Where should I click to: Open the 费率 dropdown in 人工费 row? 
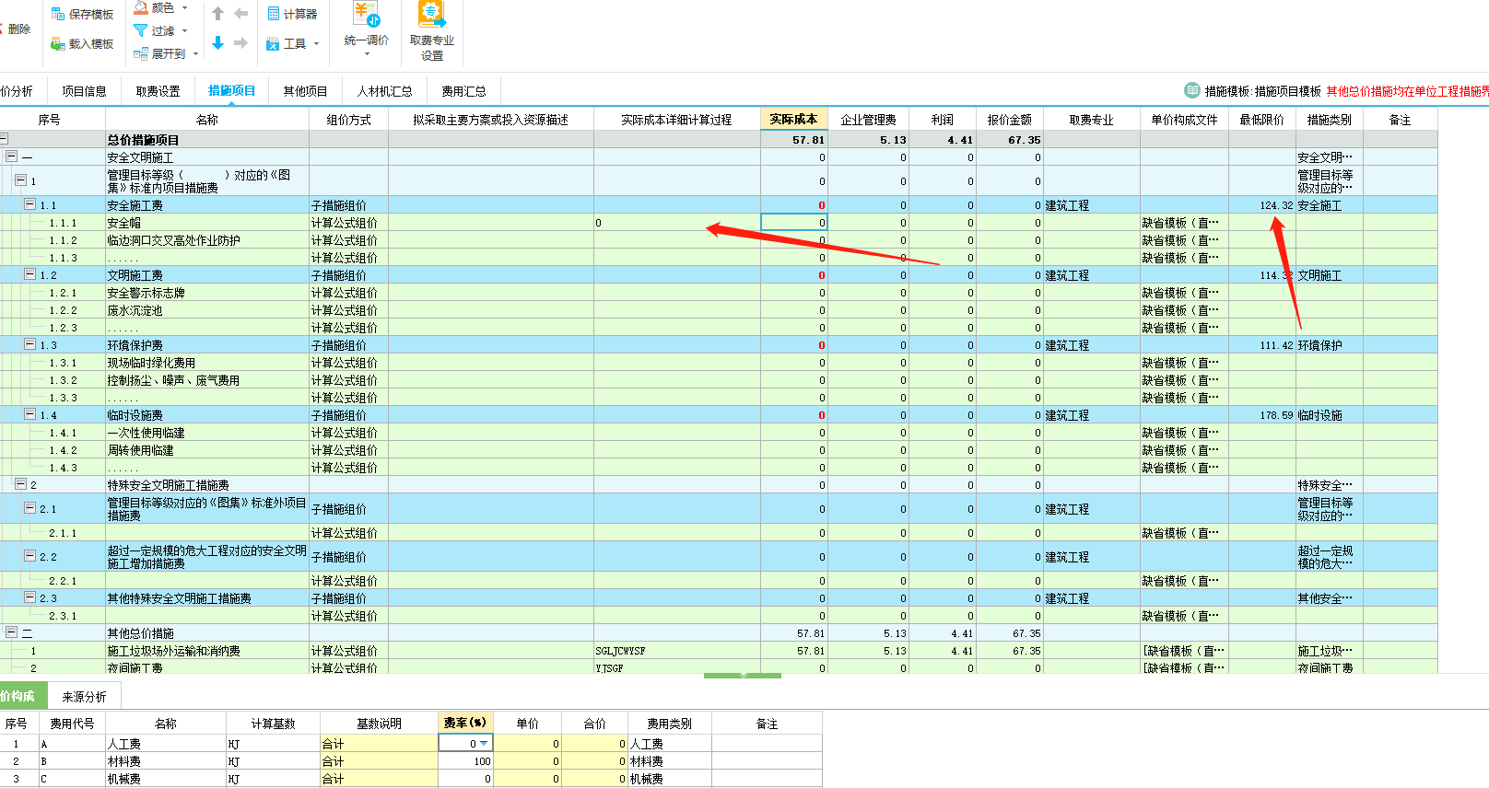pyautogui.click(x=484, y=743)
